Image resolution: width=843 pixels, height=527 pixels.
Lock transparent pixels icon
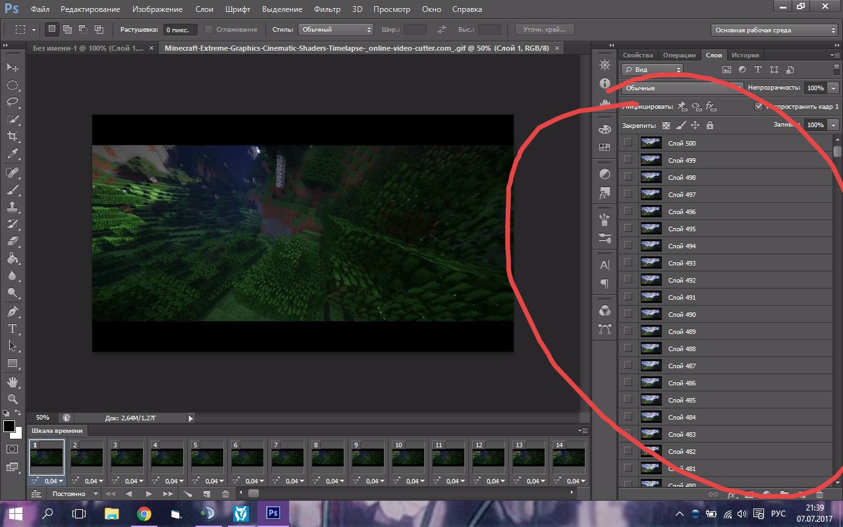666,125
